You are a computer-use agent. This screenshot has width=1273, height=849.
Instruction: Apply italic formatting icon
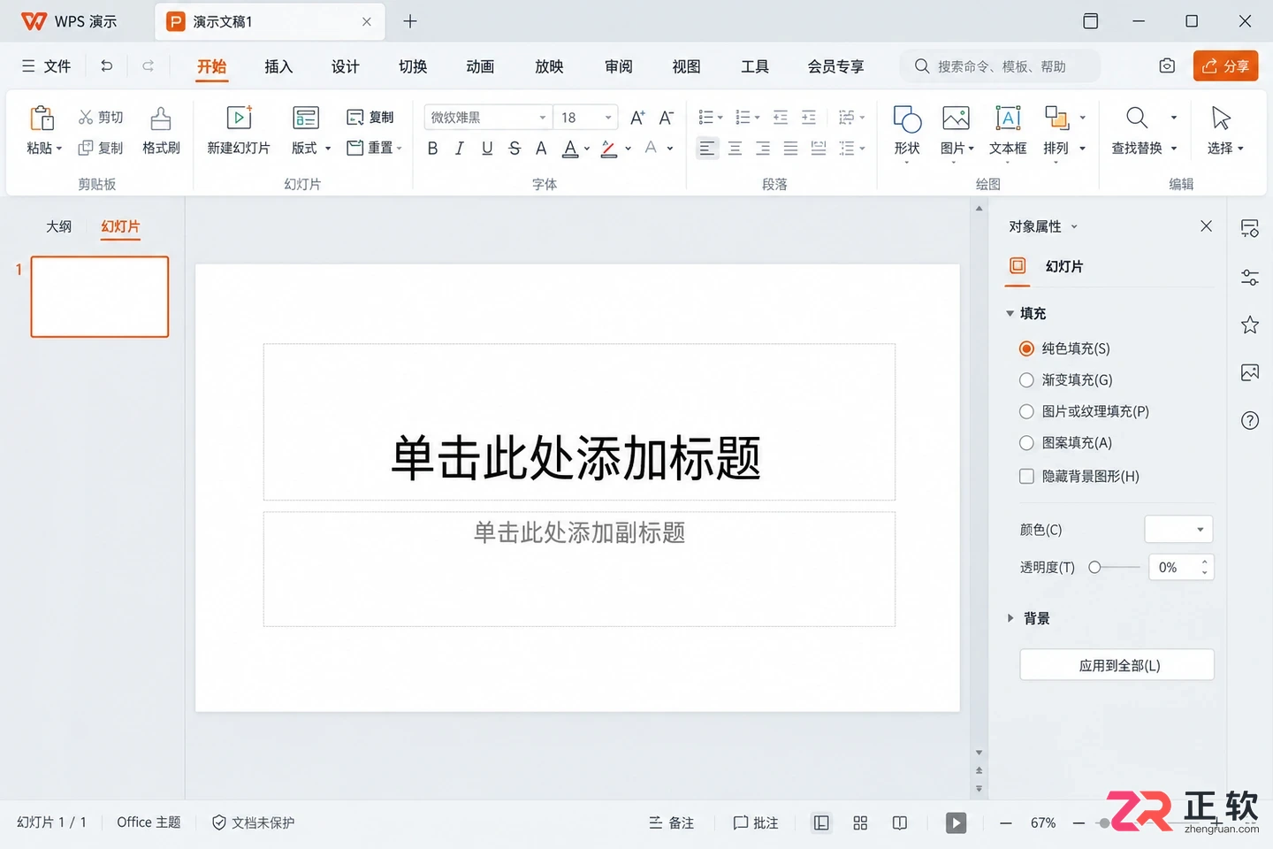(460, 149)
